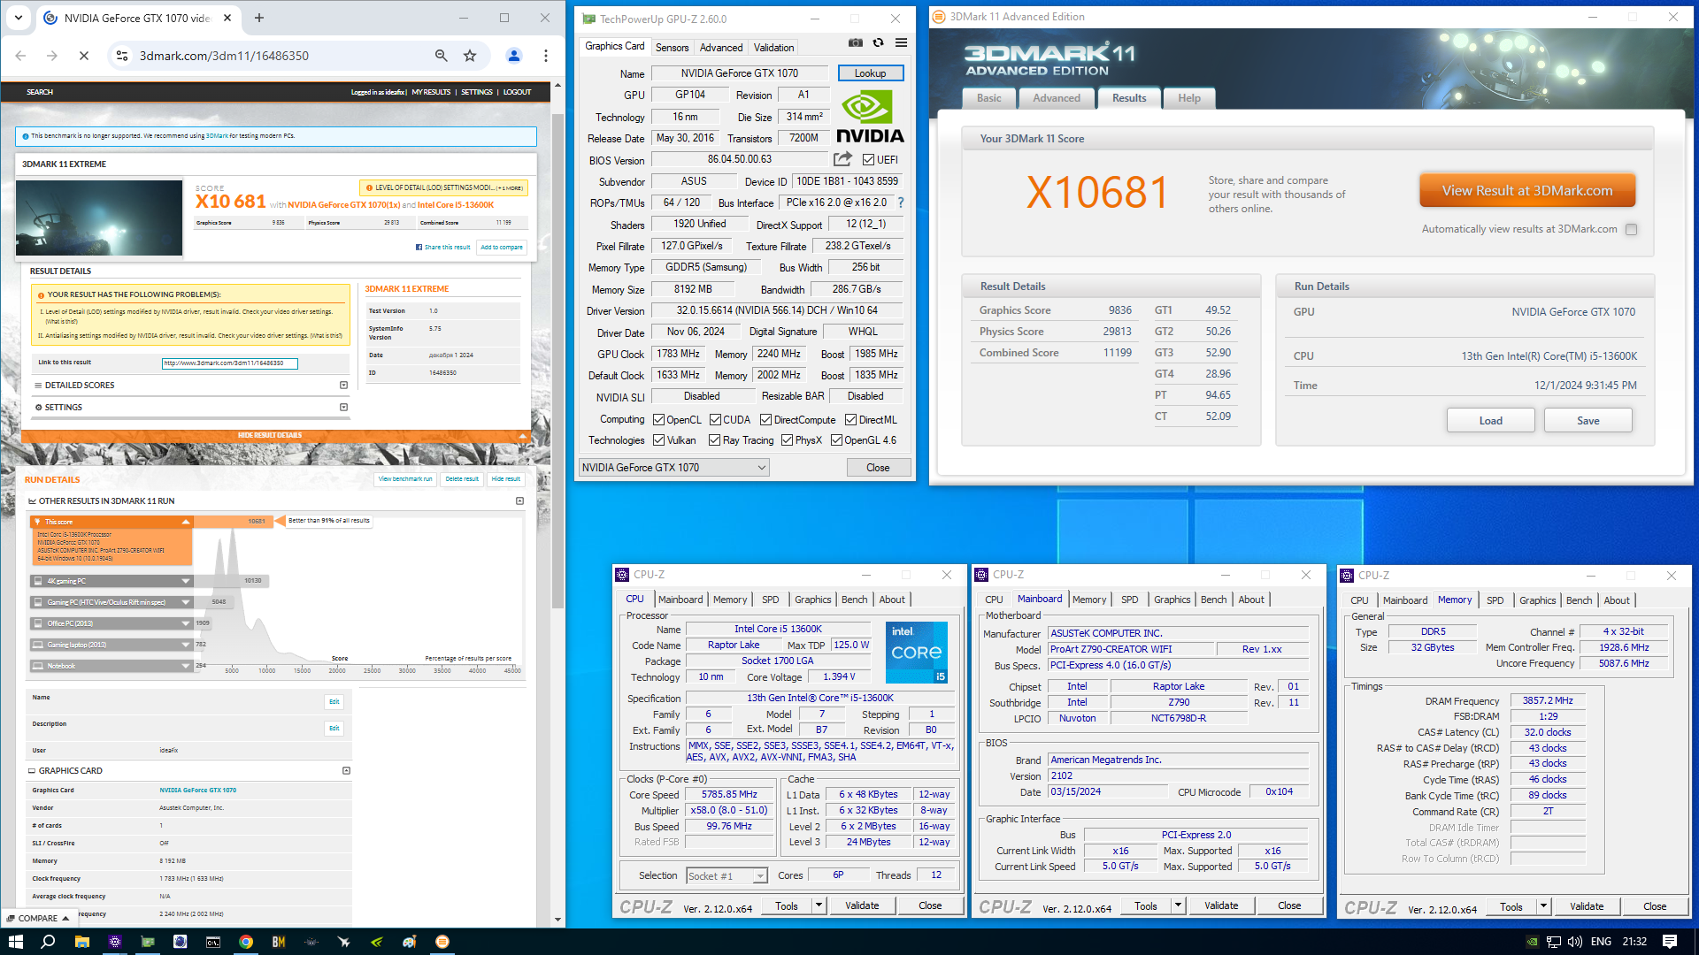Click View Result at 3DMark.com button
This screenshot has width=1699, height=955.
pyautogui.click(x=1526, y=190)
